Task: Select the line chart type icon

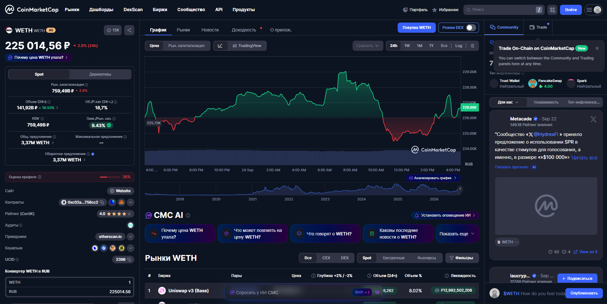Action: point(220,46)
